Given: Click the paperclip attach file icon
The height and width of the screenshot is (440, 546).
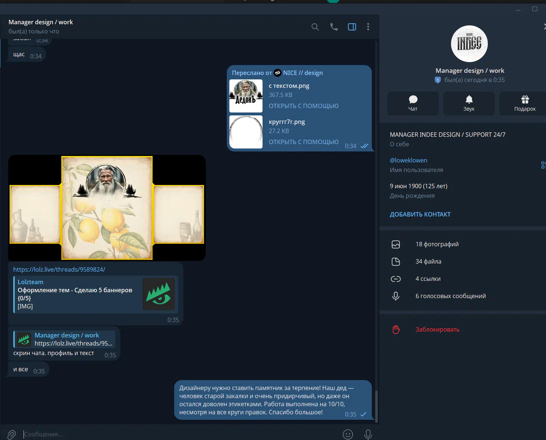Looking at the screenshot, I should coord(11,434).
